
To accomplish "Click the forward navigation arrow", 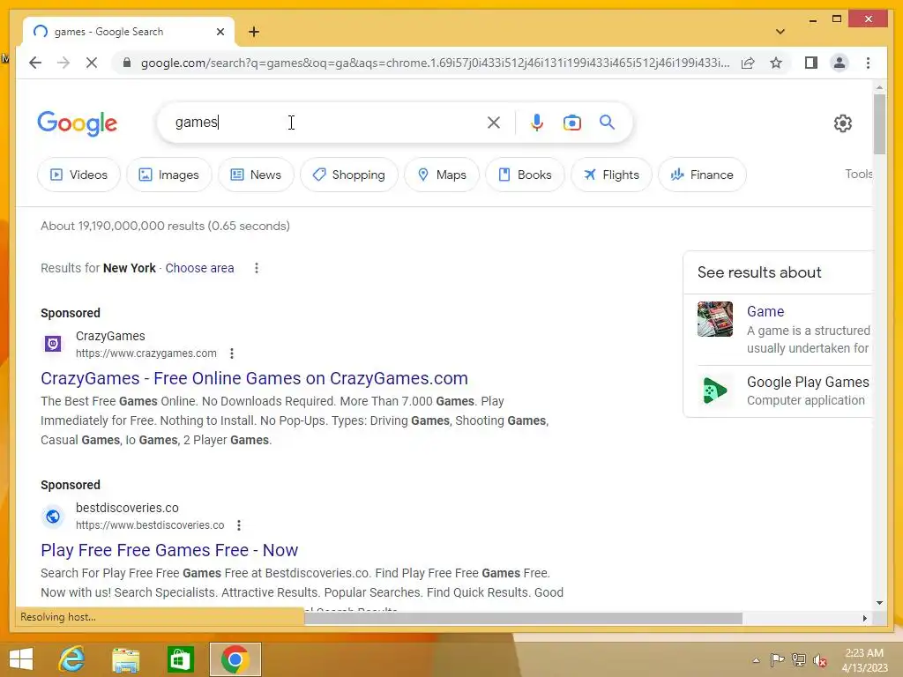I will coord(63,63).
